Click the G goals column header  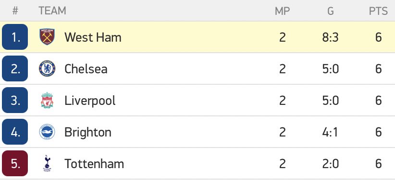(331, 11)
